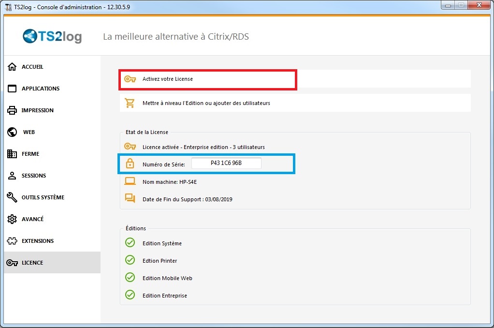494x328 pixels.
Task: Open the FERME section
Action: tap(52, 153)
